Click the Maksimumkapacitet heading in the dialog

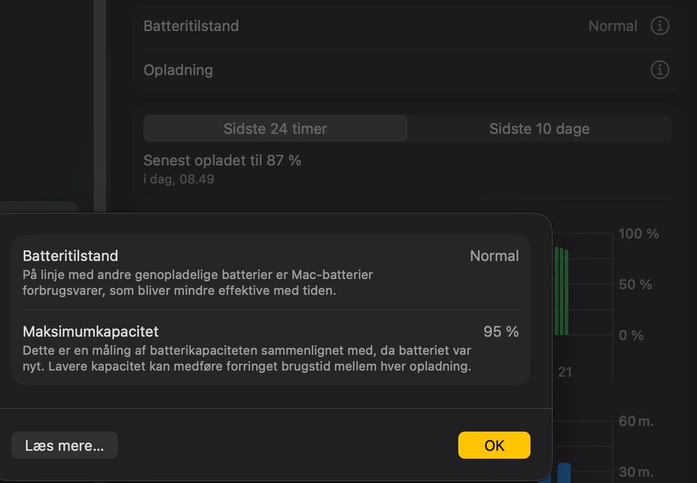(x=91, y=331)
